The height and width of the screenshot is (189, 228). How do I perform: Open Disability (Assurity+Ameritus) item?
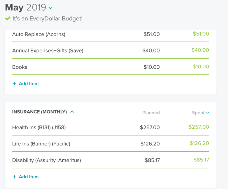coord(46,160)
